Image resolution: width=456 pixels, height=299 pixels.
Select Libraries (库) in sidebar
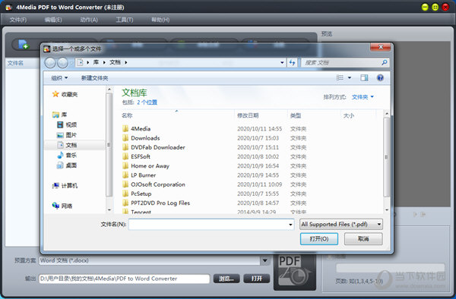[59, 115]
